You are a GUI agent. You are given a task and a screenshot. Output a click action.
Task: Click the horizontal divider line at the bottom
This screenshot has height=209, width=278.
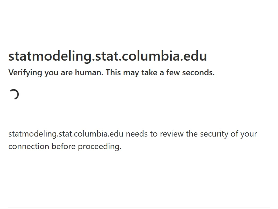(x=139, y=208)
